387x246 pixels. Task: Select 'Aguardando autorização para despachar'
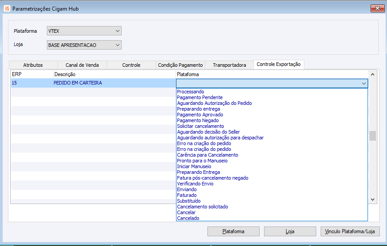[220, 138]
